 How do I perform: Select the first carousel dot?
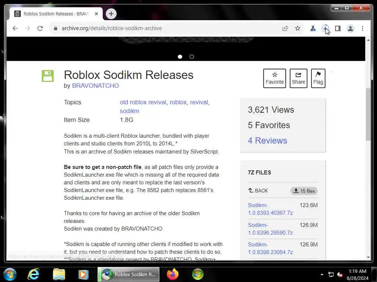click(180, 57)
